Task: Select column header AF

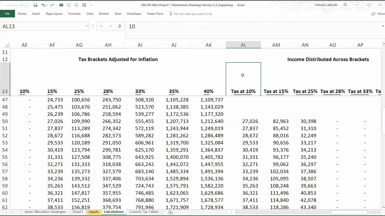Action: 52,45
